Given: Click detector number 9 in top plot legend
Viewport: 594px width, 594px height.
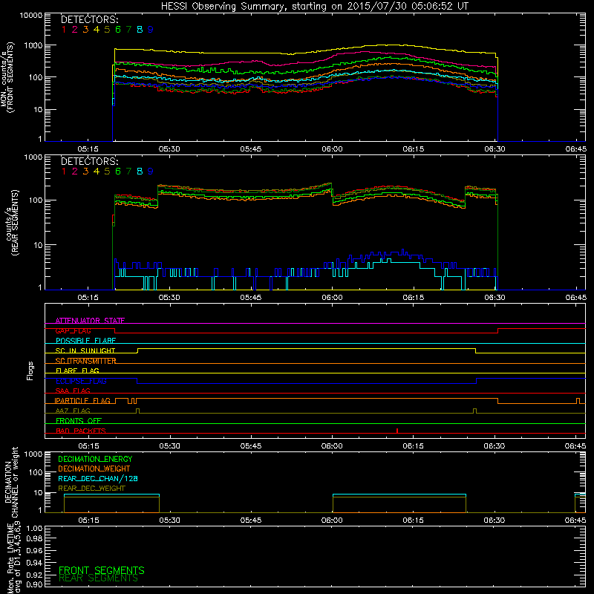Looking at the screenshot, I should point(151,30).
